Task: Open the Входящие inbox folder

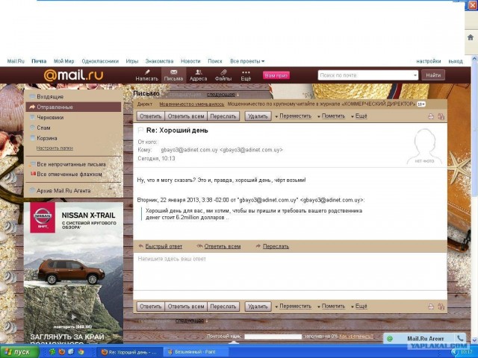Action: point(49,97)
